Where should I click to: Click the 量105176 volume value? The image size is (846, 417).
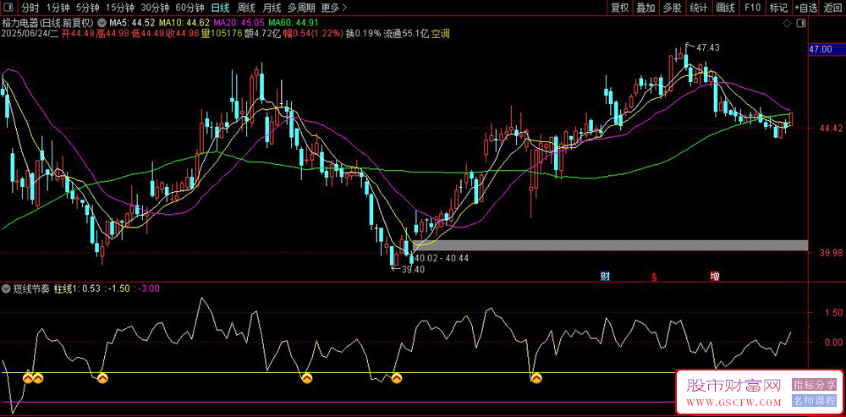(x=221, y=34)
